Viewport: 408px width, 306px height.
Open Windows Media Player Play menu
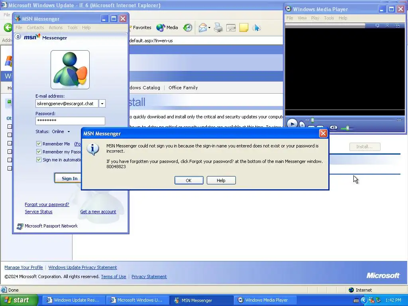[x=315, y=18]
